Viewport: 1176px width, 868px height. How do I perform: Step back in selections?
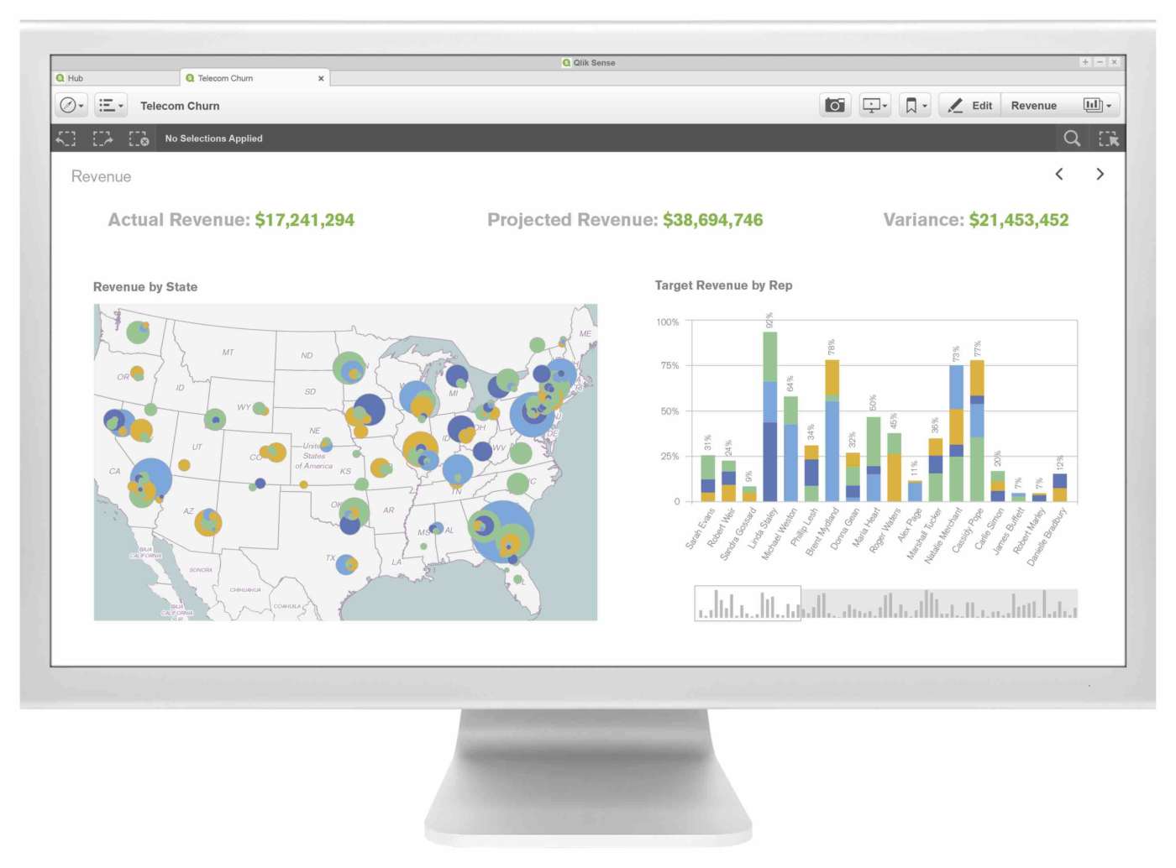66,139
